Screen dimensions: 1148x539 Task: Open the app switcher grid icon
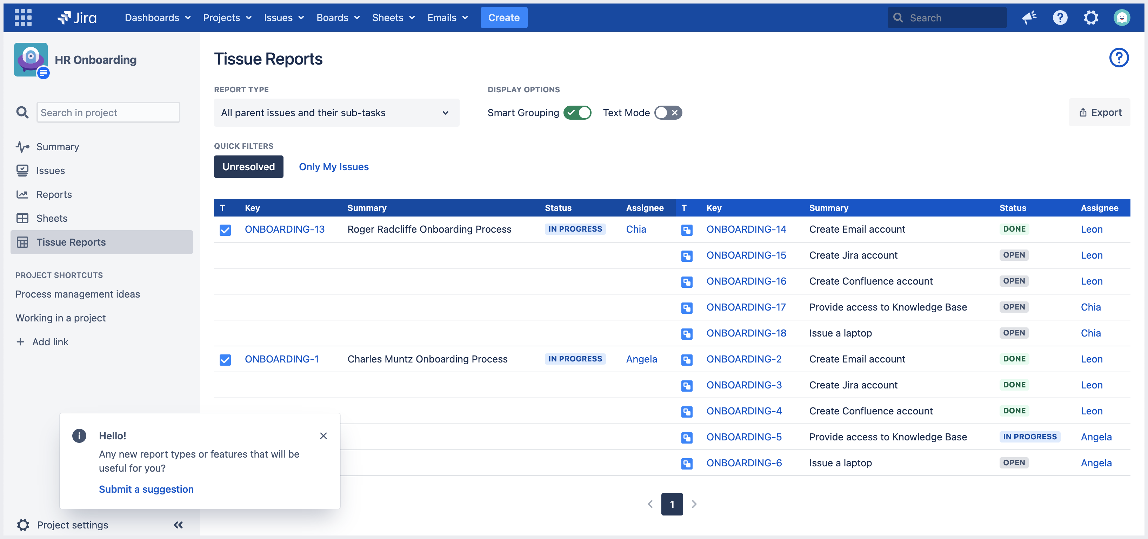(x=23, y=18)
